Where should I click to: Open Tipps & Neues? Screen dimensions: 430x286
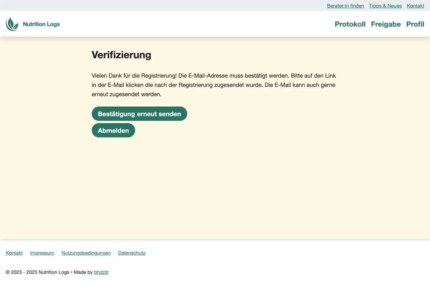click(385, 6)
